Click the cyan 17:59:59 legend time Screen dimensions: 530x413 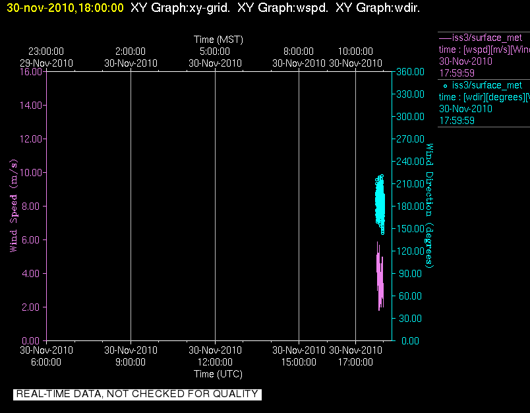click(x=457, y=121)
